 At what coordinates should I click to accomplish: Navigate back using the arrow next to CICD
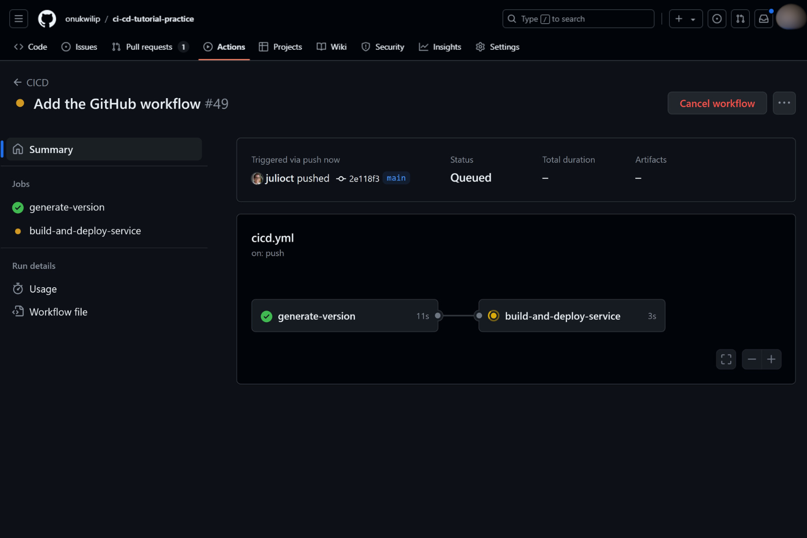tap(17, 82)
